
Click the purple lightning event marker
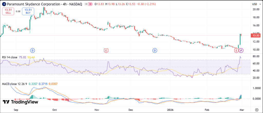click(x=241, y=50)
